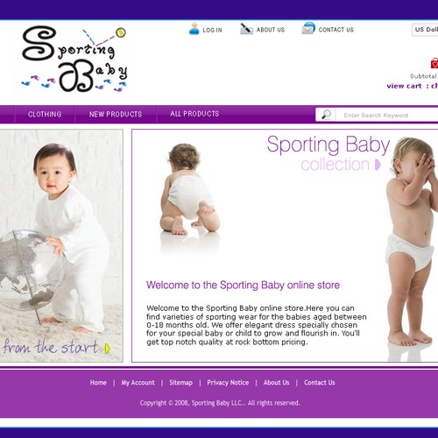This screenshot has height=438, width=438.
Task: Click the from the start baby banner
Action: pyautogui.click(x=61, y=246)
